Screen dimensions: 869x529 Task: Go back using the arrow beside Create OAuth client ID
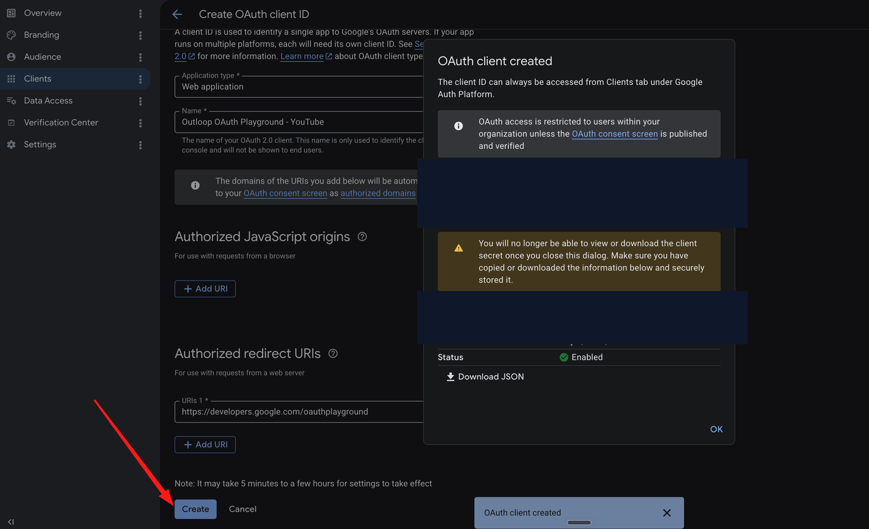click(178, 14)
